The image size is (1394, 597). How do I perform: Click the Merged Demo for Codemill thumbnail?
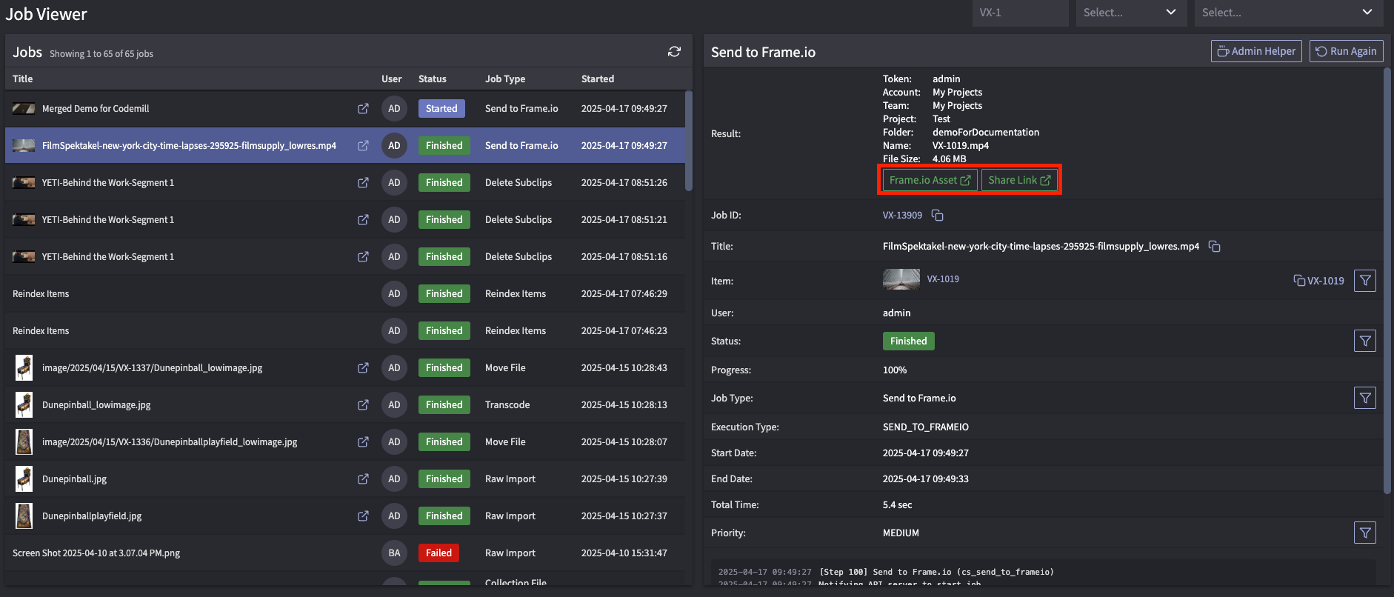click(x=24, y=109)
